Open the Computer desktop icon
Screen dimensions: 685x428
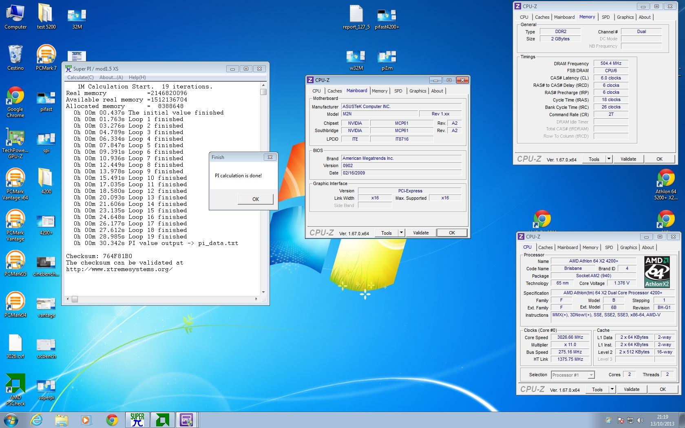pos(15,17)
